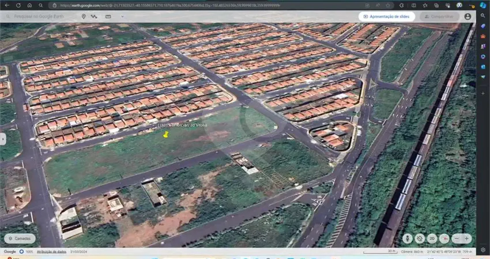Open the Camadas layers panel
The image size is (490, 259).
[20, 238]
